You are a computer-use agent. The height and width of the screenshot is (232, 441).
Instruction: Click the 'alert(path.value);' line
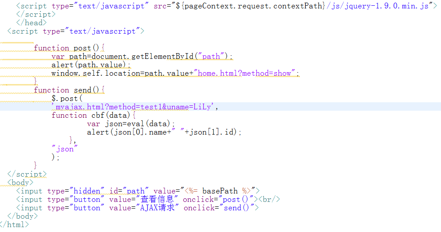(91, 65)
